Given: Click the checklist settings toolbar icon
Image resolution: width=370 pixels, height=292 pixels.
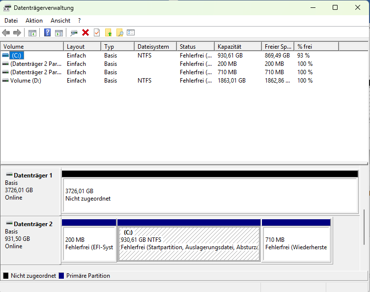Looking at the screenshot, I should [x=131, y=32].
